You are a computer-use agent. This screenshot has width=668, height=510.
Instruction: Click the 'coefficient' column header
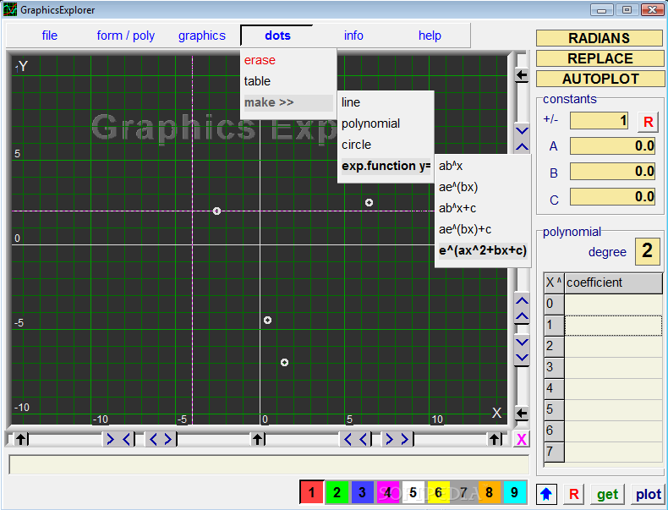coord(614,282)
